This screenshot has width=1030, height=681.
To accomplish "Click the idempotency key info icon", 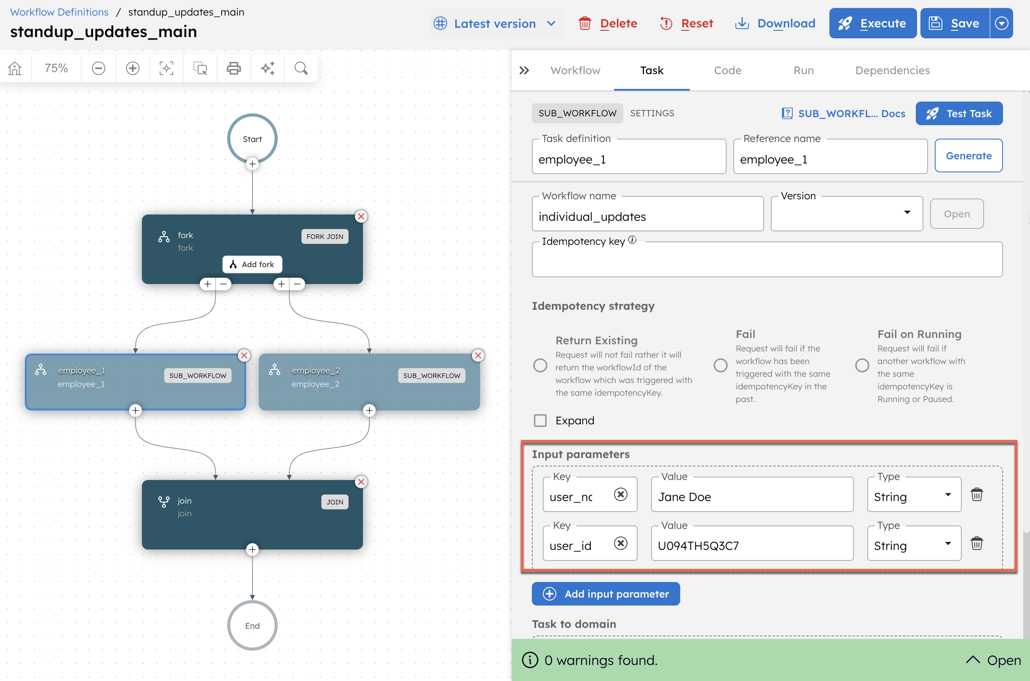I will coord(632,239).
